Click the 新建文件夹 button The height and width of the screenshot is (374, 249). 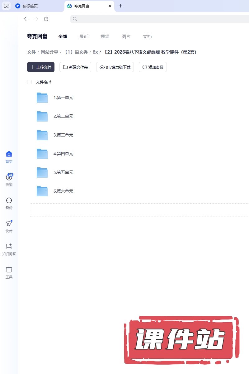click(75, 67)
